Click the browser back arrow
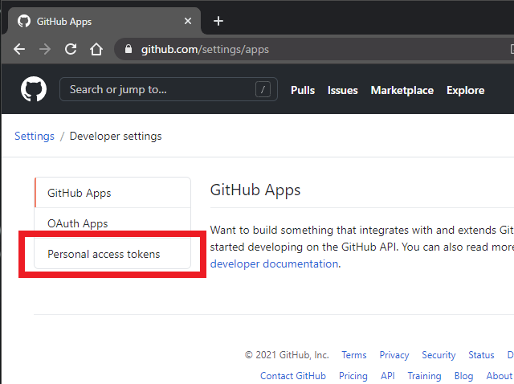Viewport: 514px width, 384px height. tap(19, 50)
